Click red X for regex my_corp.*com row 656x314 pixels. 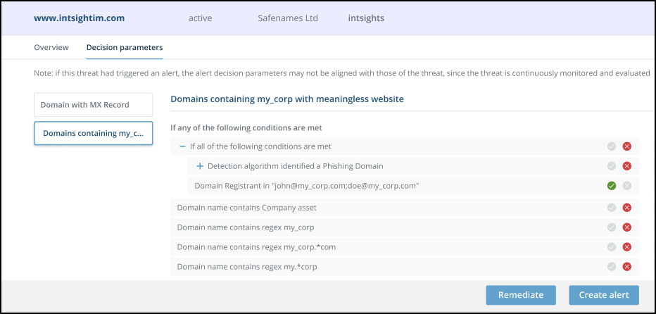click(627, 247)
